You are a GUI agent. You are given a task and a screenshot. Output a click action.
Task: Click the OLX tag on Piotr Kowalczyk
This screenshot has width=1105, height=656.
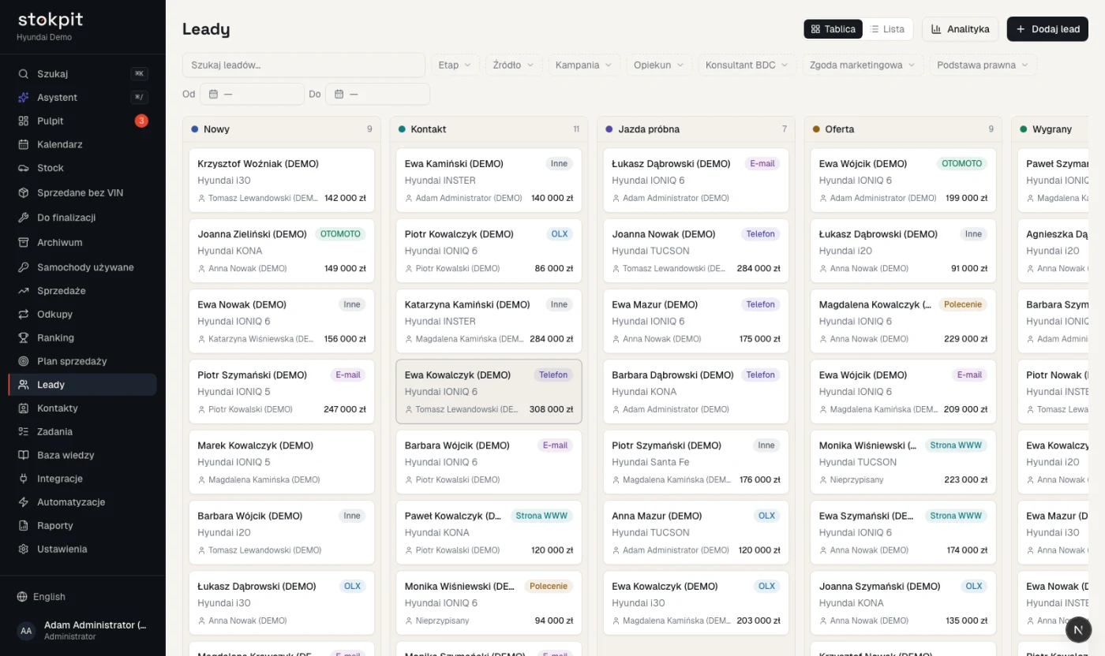tap(560, 234)
